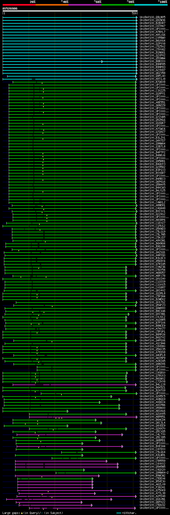Open UniRef100_Q6NZZ9 hit
Screen dimensions: 170x515
click(152, 105)
